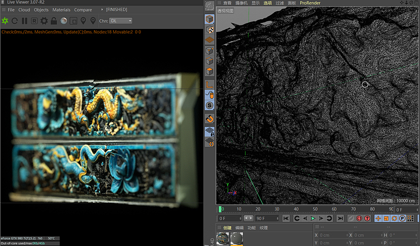Screen dimensions: 420x246
Task: Click frame 50 on the timeline ruler
Action: click(316, 209)
